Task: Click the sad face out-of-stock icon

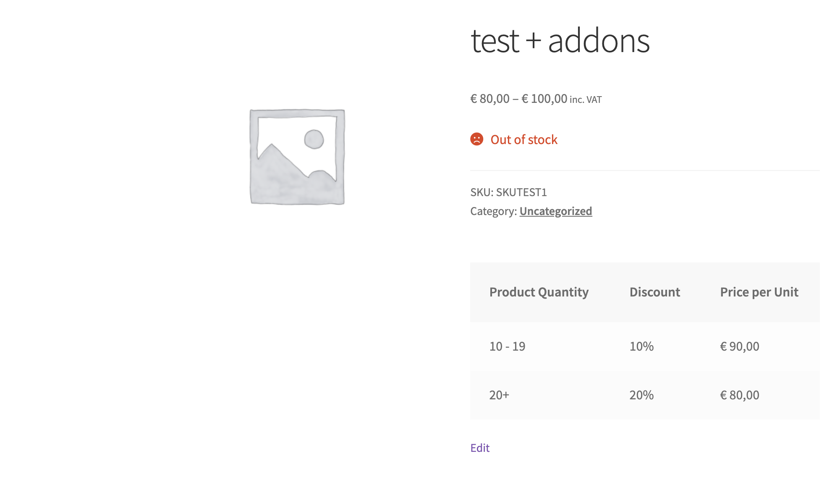Action: 477,139
